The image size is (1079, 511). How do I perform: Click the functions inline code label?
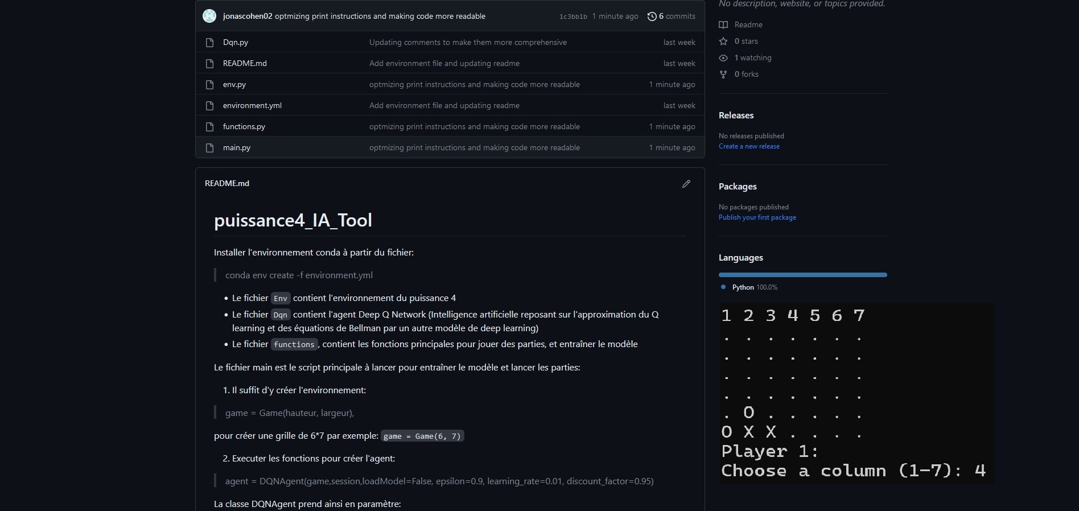294,344
